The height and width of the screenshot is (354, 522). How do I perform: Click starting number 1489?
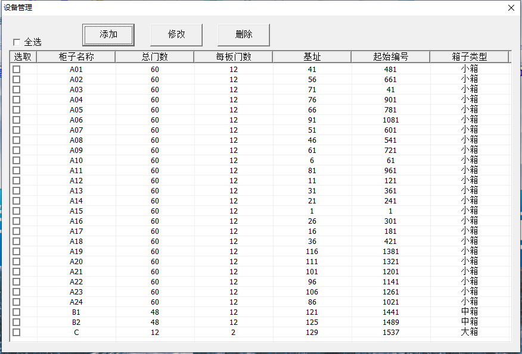[x=390, y=322]
